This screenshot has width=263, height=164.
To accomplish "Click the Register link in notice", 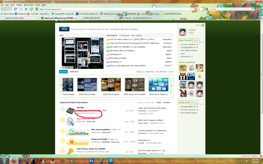I will click(82, 29).
